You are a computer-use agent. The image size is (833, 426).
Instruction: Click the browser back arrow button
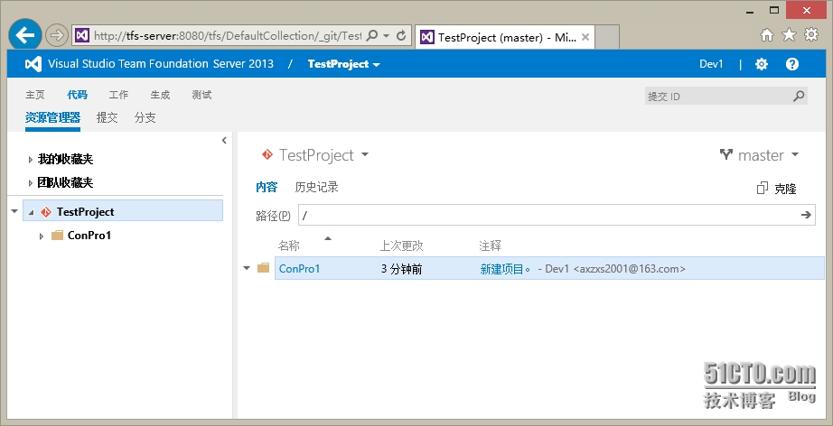(x=24, y=35)
